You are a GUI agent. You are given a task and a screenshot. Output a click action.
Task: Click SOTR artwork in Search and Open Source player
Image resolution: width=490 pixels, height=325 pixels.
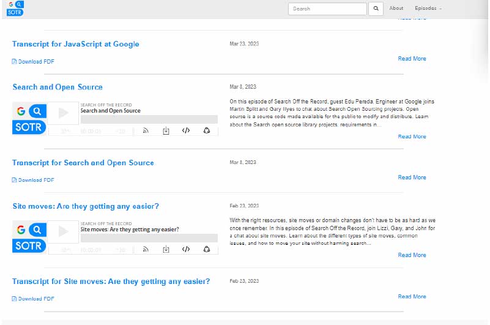tap(29, 118)
